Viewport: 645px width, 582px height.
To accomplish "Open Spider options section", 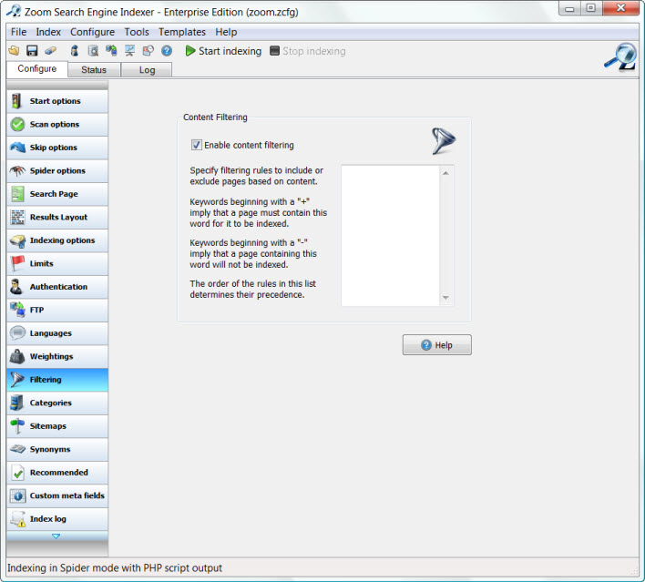I will click(57, 170).
